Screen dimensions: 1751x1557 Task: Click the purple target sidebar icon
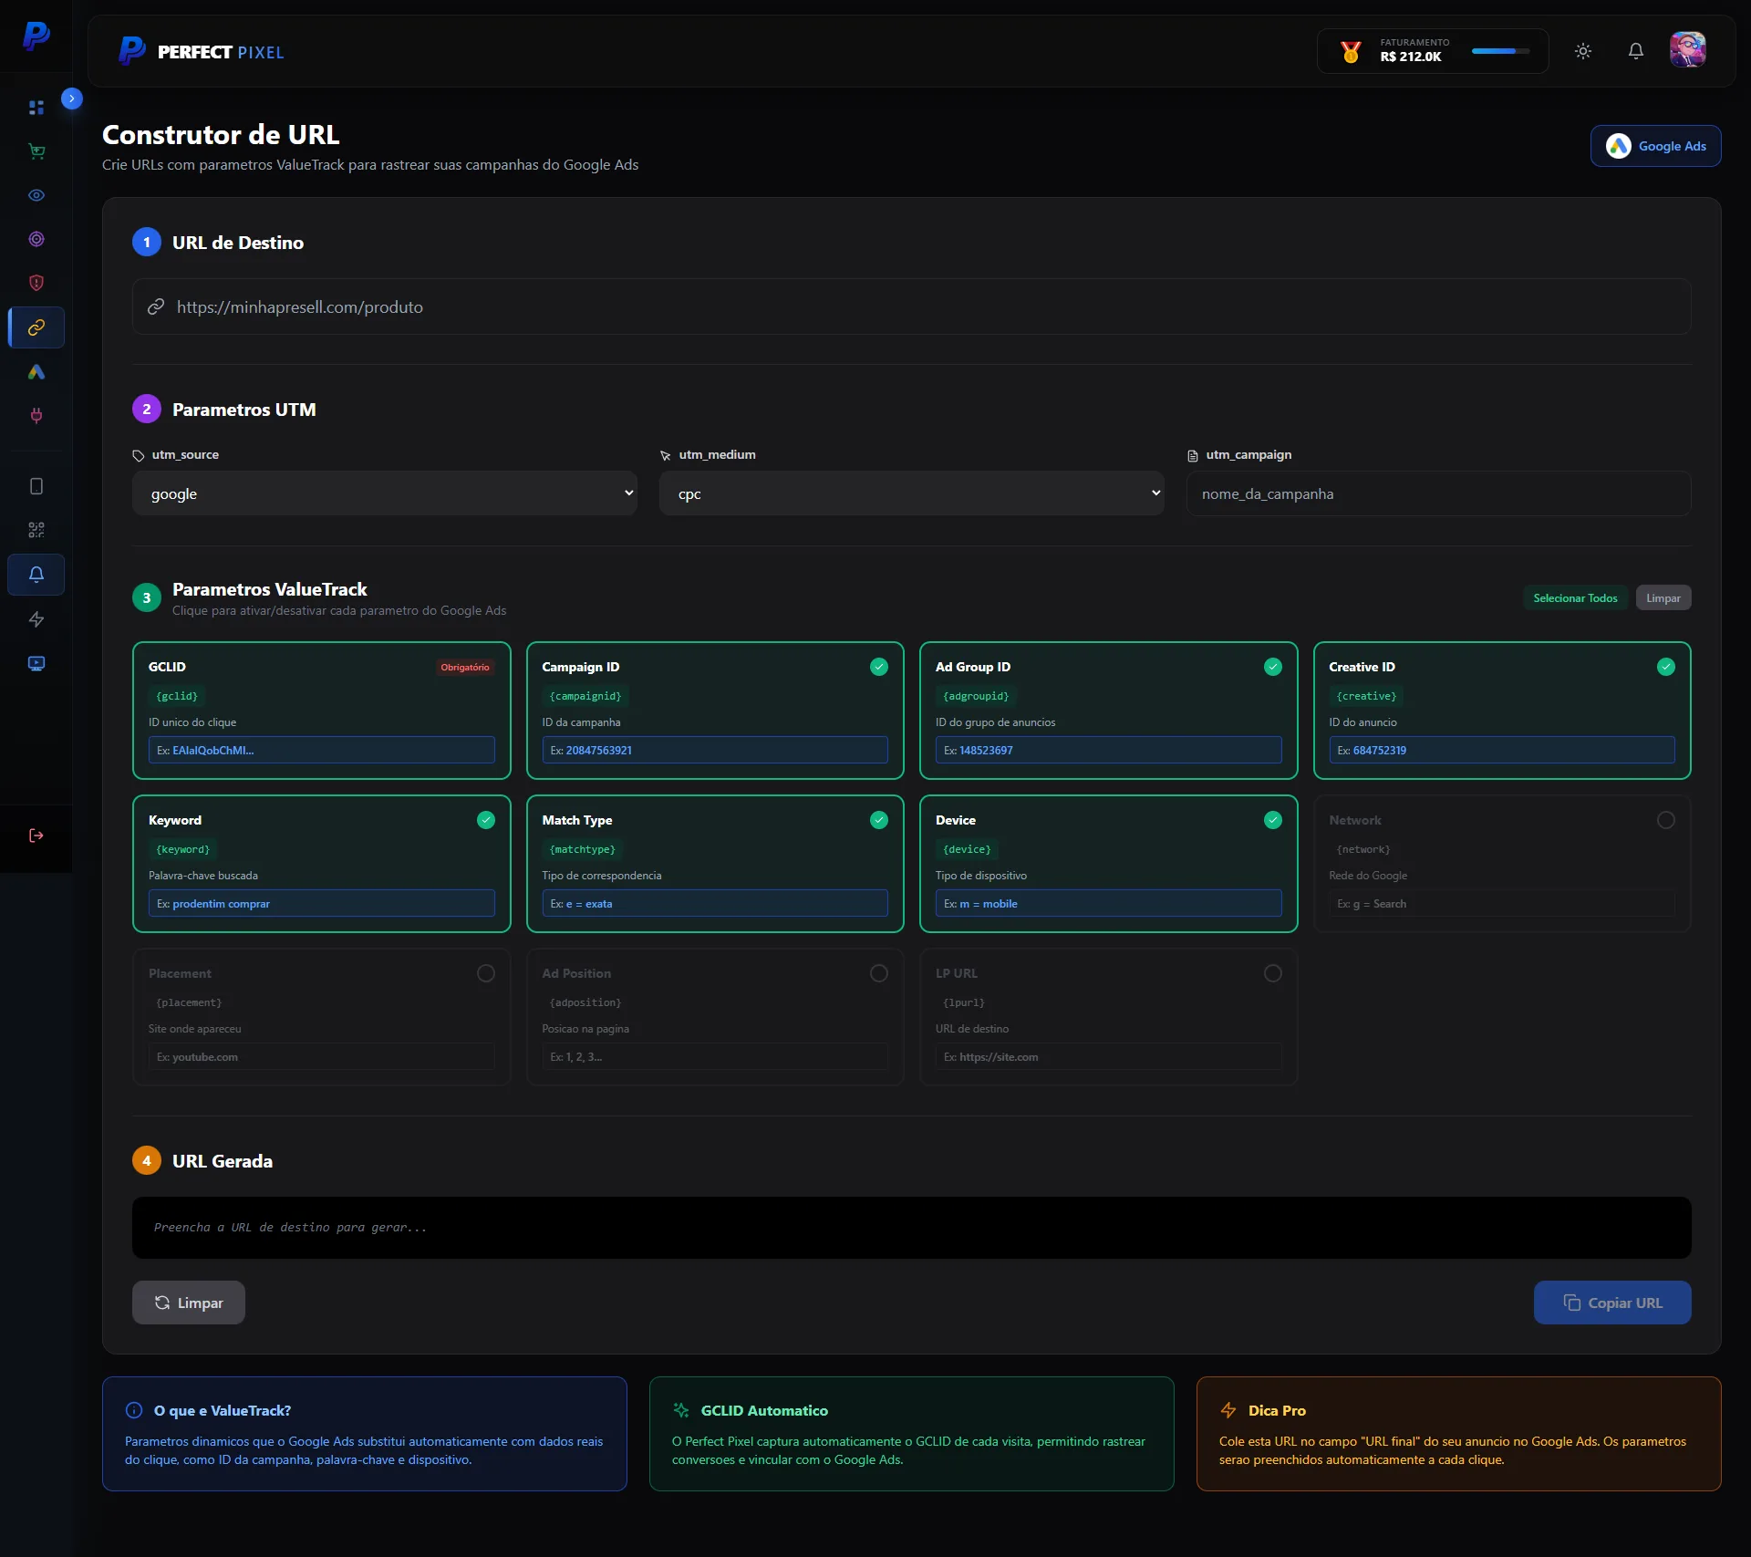point(36,239)
